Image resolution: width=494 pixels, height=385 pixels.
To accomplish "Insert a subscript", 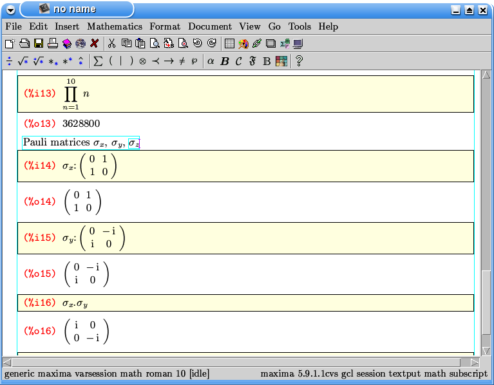I will tap(53, 62).
